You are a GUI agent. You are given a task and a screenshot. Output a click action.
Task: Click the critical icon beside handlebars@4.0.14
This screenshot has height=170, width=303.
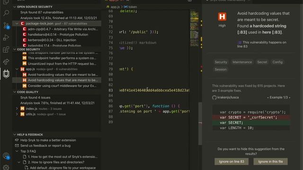click(x=24, y=34)
